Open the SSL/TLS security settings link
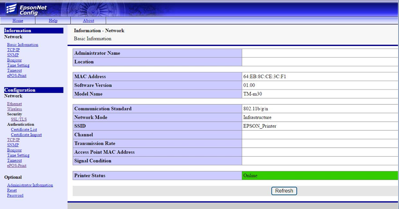Screen dimensions: 399x209 [x=19, y=119]
